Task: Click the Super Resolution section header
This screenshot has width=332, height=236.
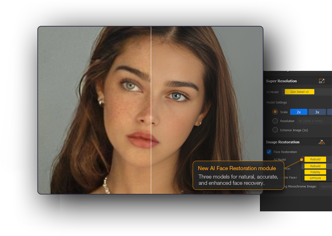Action: tap(281, 81)
